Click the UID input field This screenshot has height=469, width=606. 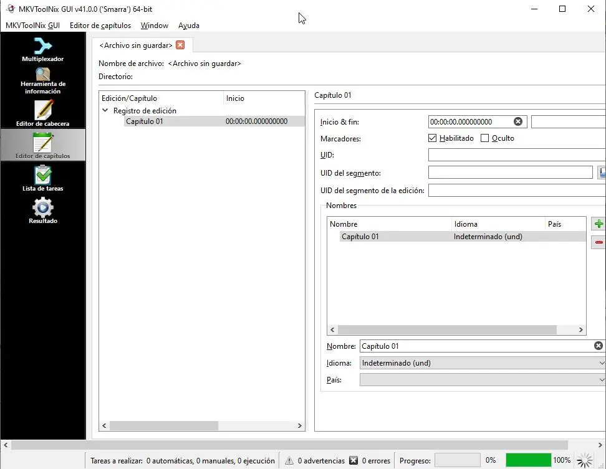coord(517,155)
